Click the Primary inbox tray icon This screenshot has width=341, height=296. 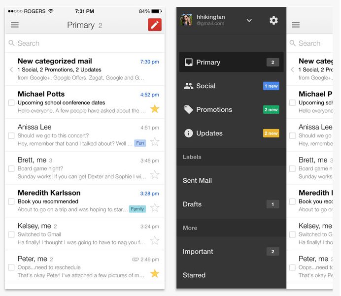tap(189, 62)
